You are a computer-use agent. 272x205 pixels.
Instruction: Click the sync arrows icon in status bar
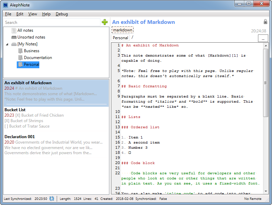click(52, 199)
